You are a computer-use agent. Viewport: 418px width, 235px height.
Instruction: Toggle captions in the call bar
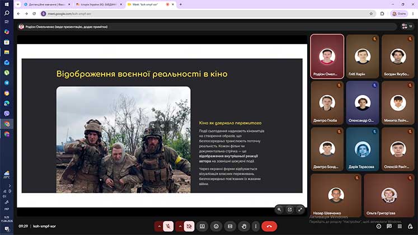coord(230,226)
